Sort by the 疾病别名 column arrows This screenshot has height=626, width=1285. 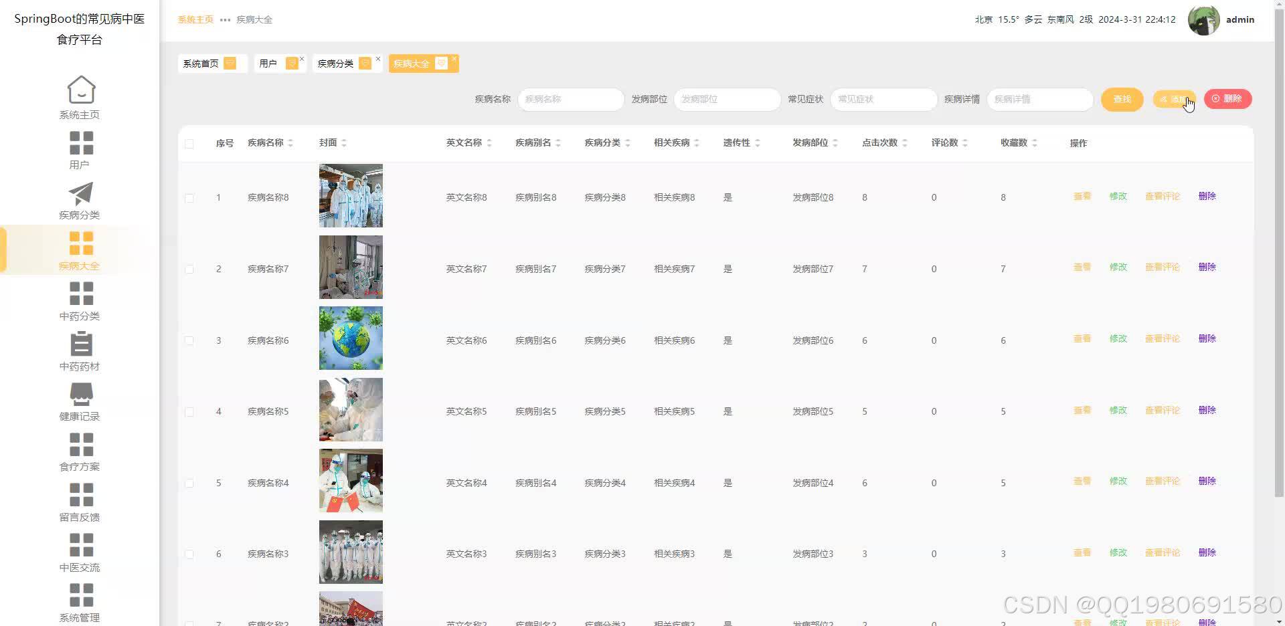pos(558,143)
